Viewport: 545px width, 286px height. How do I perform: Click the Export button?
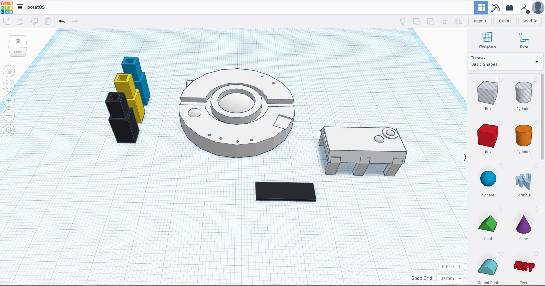pyautogui.click(x=505, y=21)
